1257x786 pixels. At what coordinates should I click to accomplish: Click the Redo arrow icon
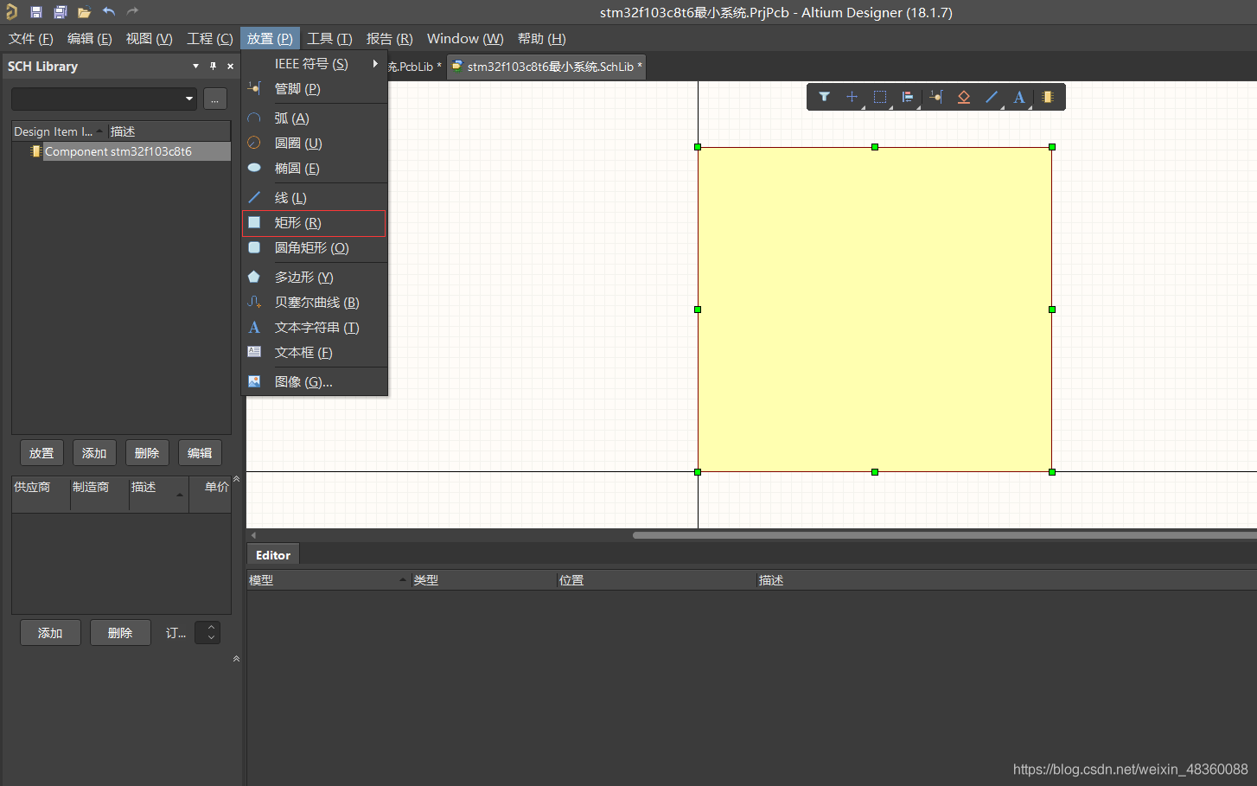pos(132,12)
